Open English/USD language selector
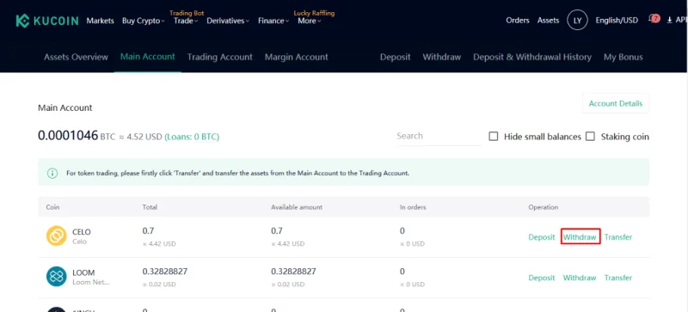 click(617, 20)
